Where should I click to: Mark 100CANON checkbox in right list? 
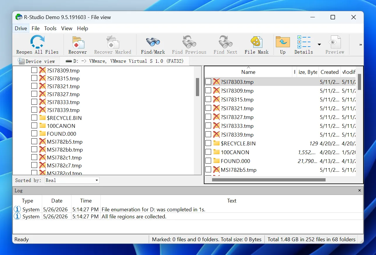208,152
